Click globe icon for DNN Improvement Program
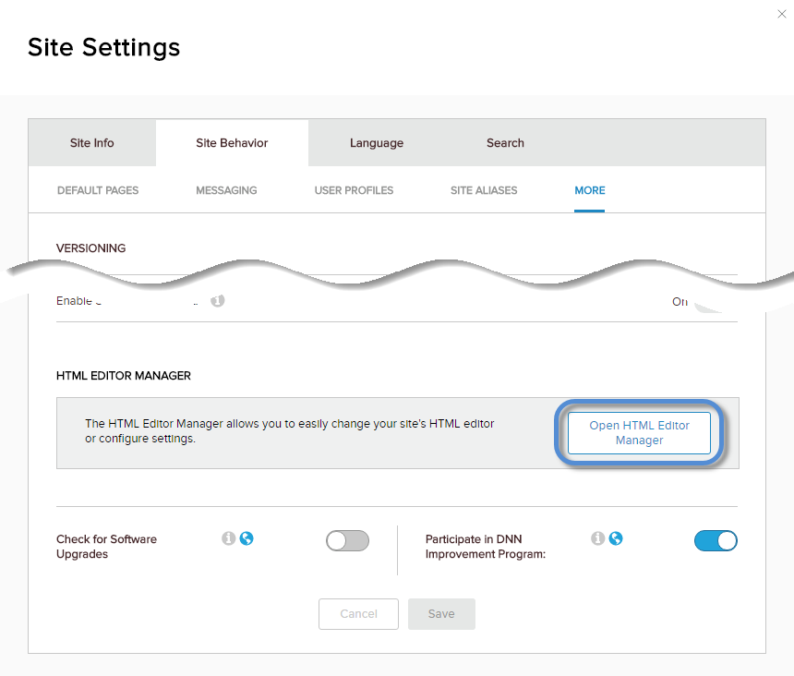This screenshot has height=676, width=794. click(616, 538)
